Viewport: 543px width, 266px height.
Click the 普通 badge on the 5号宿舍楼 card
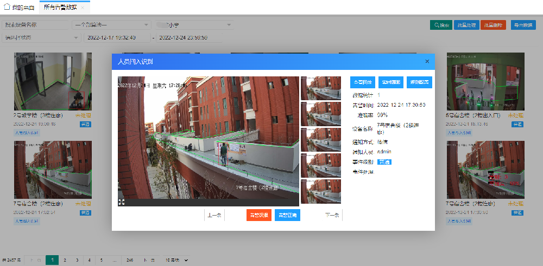click(x=517, y=125)
